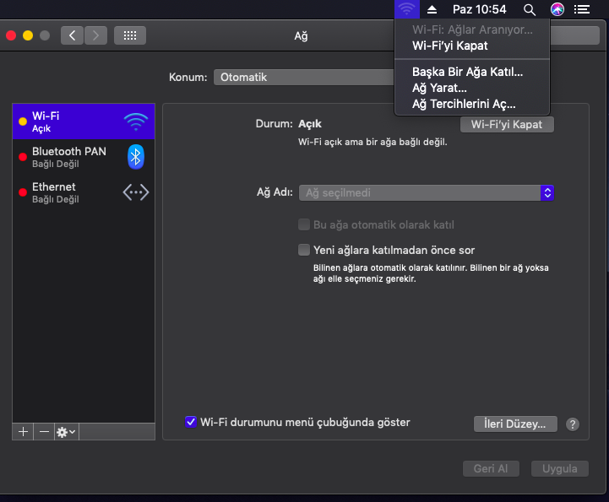Open the gear action menu below the service list
The height and width of the screenshot is (502, 609).
tap(66, 431)
